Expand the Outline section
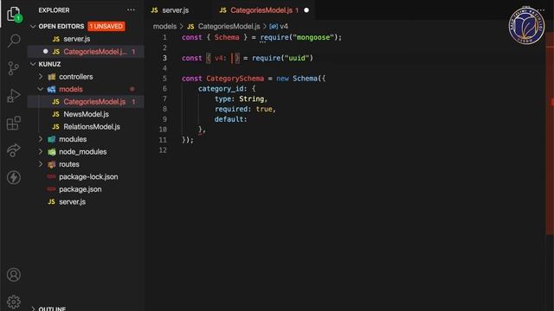Screen dimensions: 554x311 [33, 309]
